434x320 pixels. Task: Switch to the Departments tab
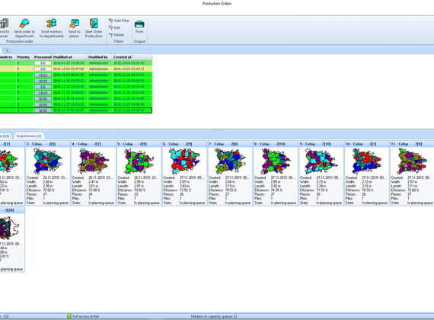(x=29, y=136)
